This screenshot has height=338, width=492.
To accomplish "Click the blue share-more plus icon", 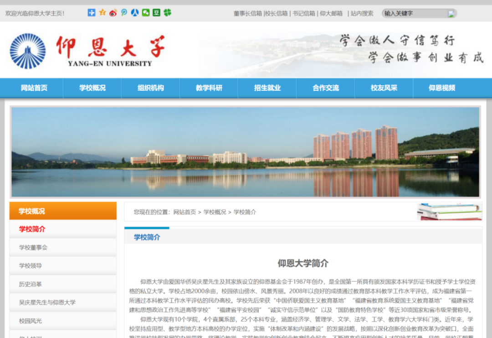I will [91, 13].
